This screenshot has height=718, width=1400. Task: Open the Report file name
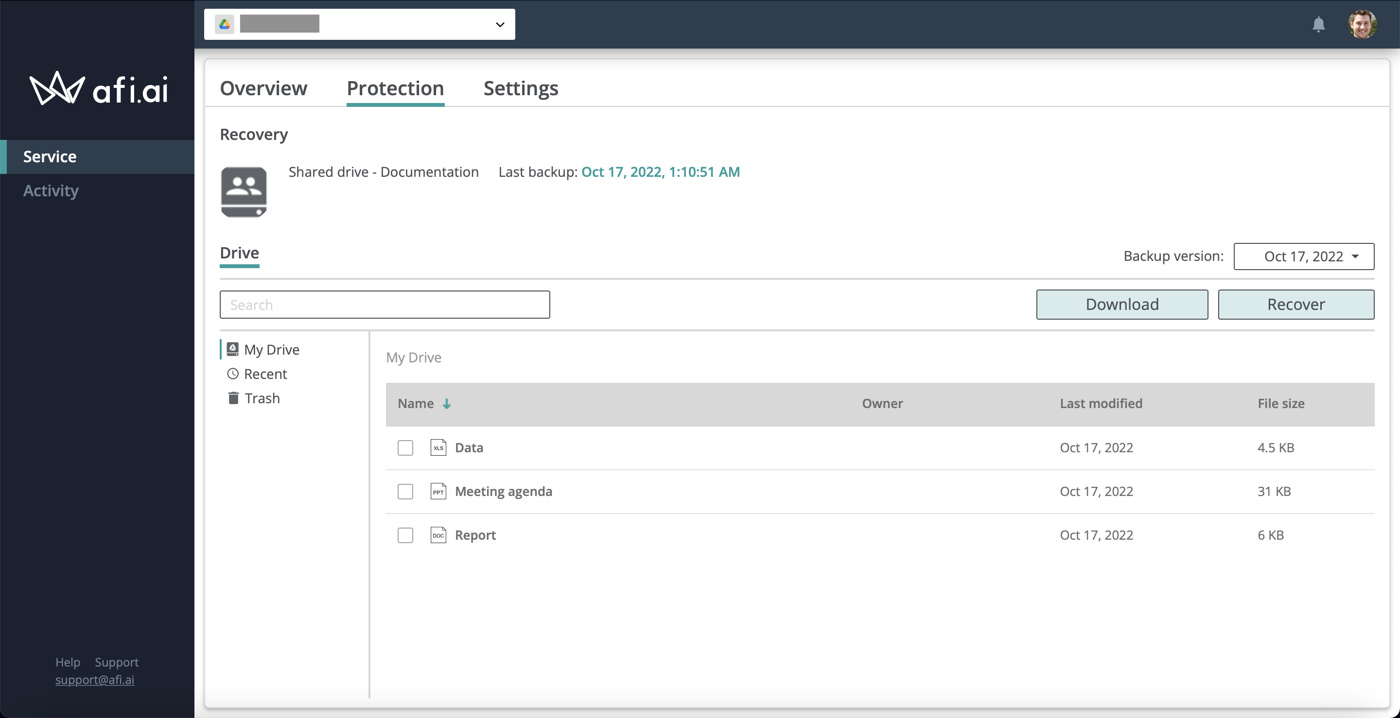475,535
